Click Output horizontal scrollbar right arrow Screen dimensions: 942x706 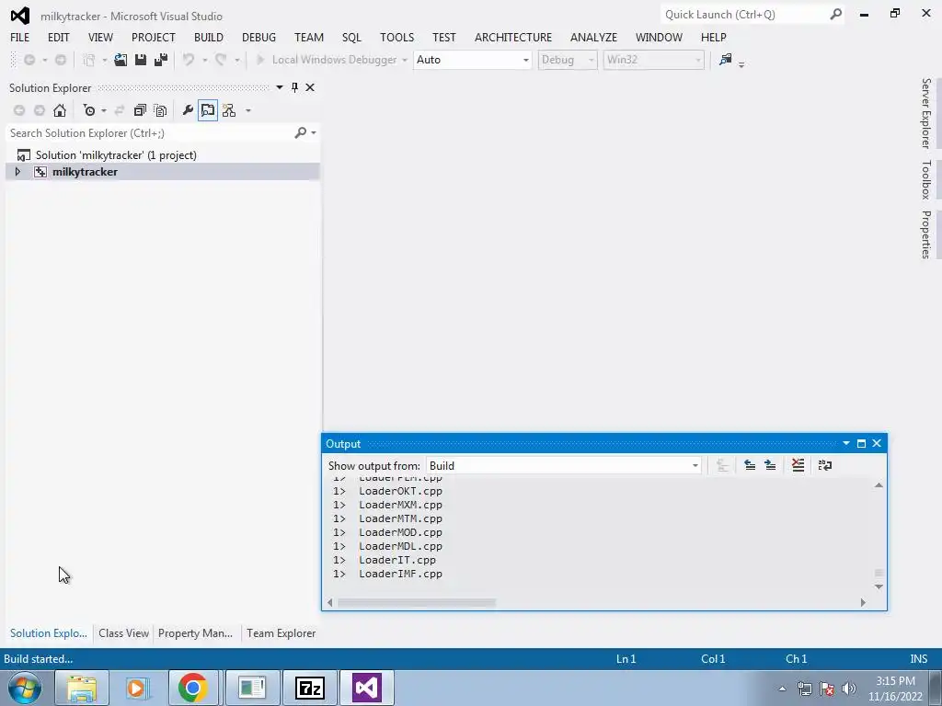pos(863,602)
